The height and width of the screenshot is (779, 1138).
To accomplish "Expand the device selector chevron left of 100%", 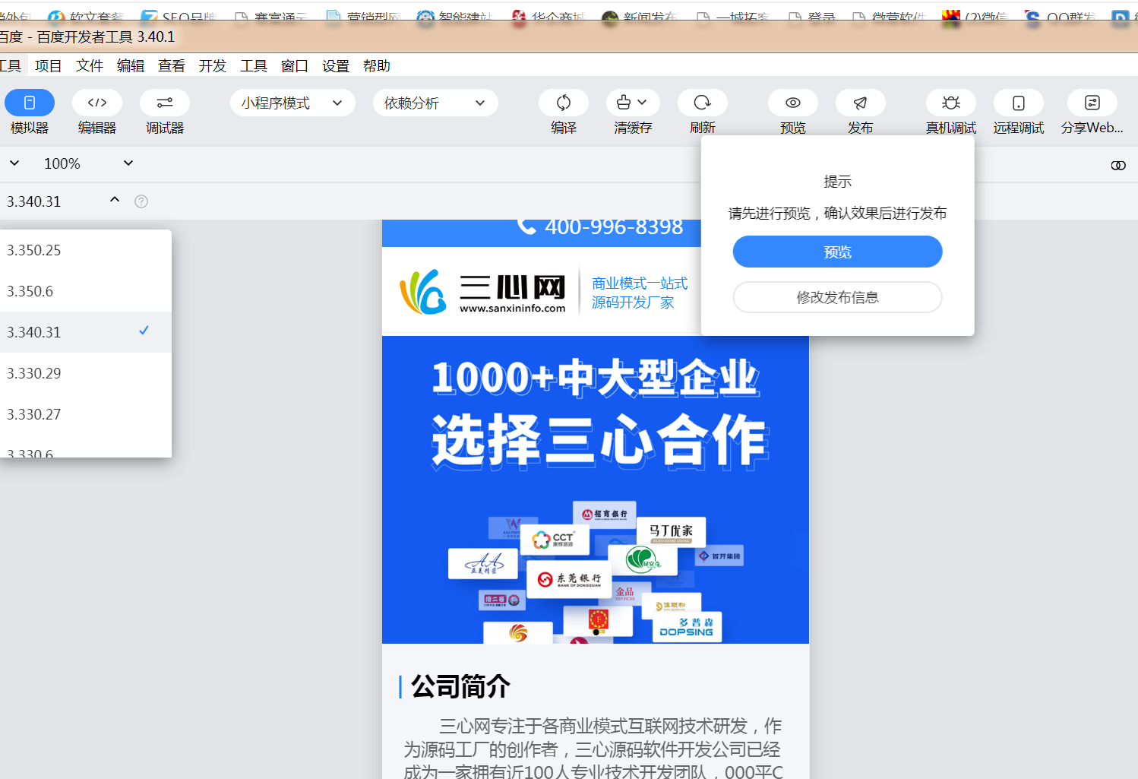I will [x=14, y=163].
